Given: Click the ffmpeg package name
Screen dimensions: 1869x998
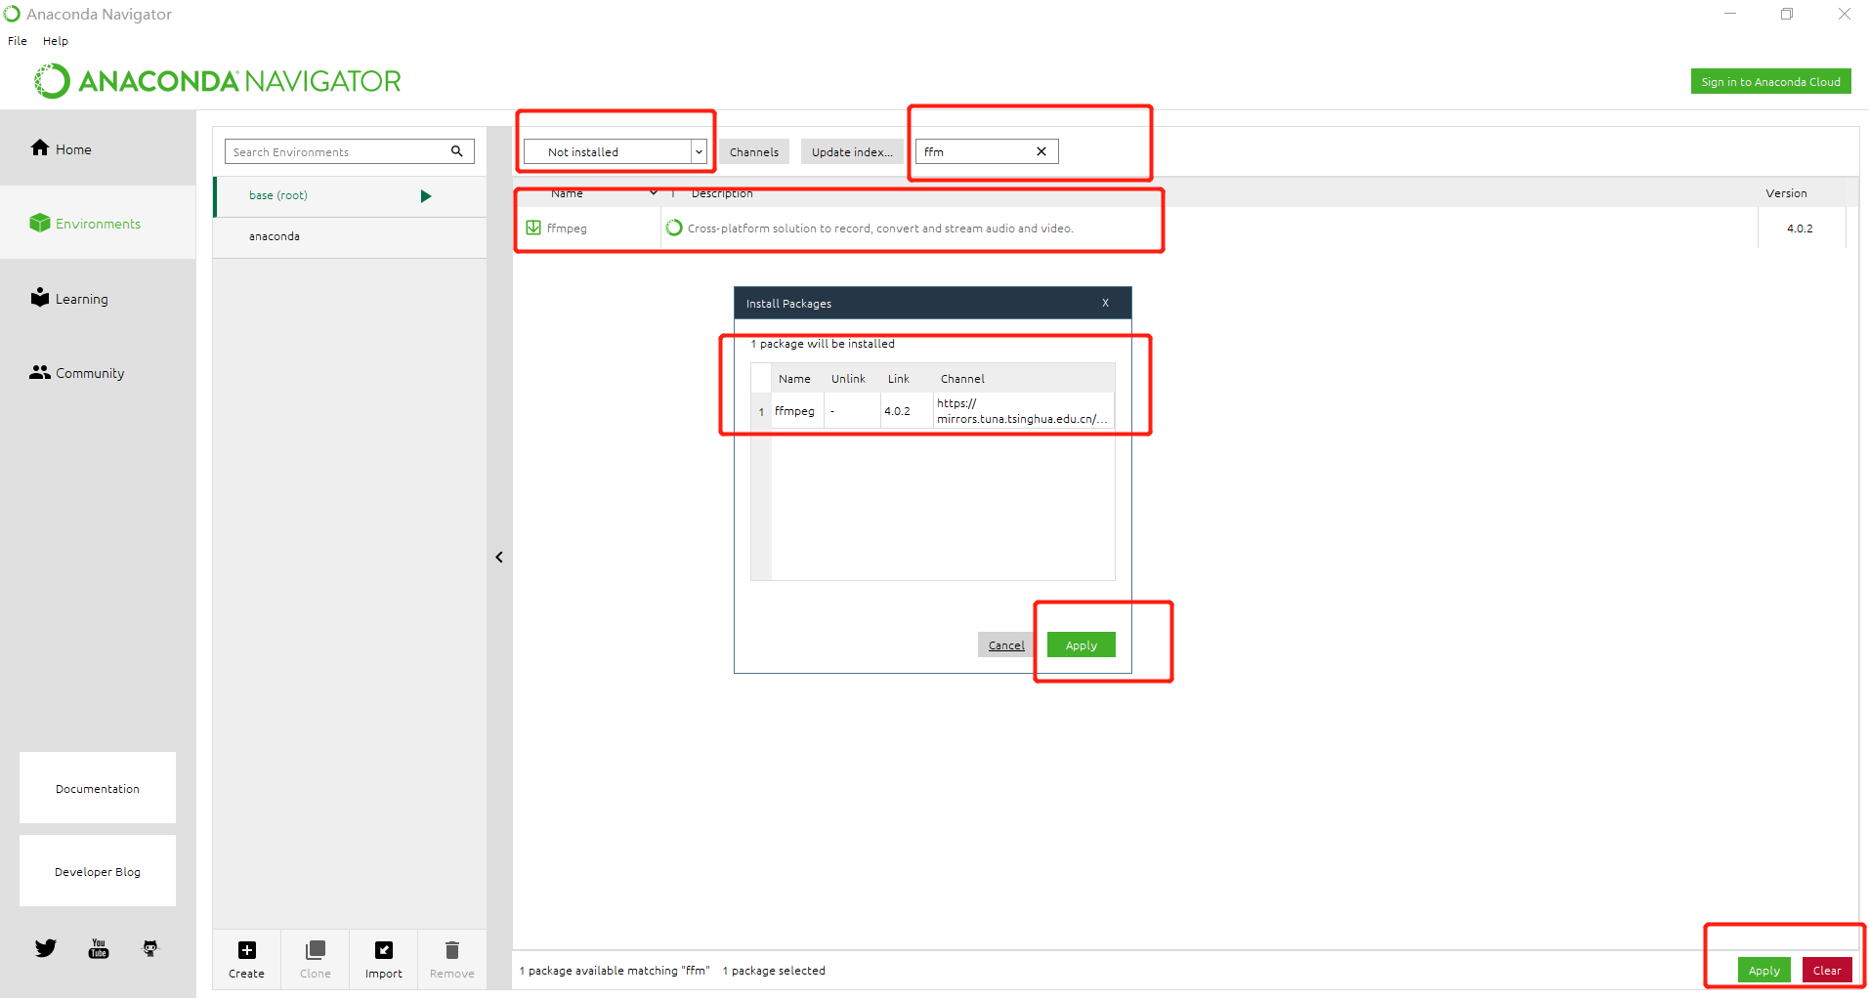Looking at the screenshot, I should click(x=567, y=229).
